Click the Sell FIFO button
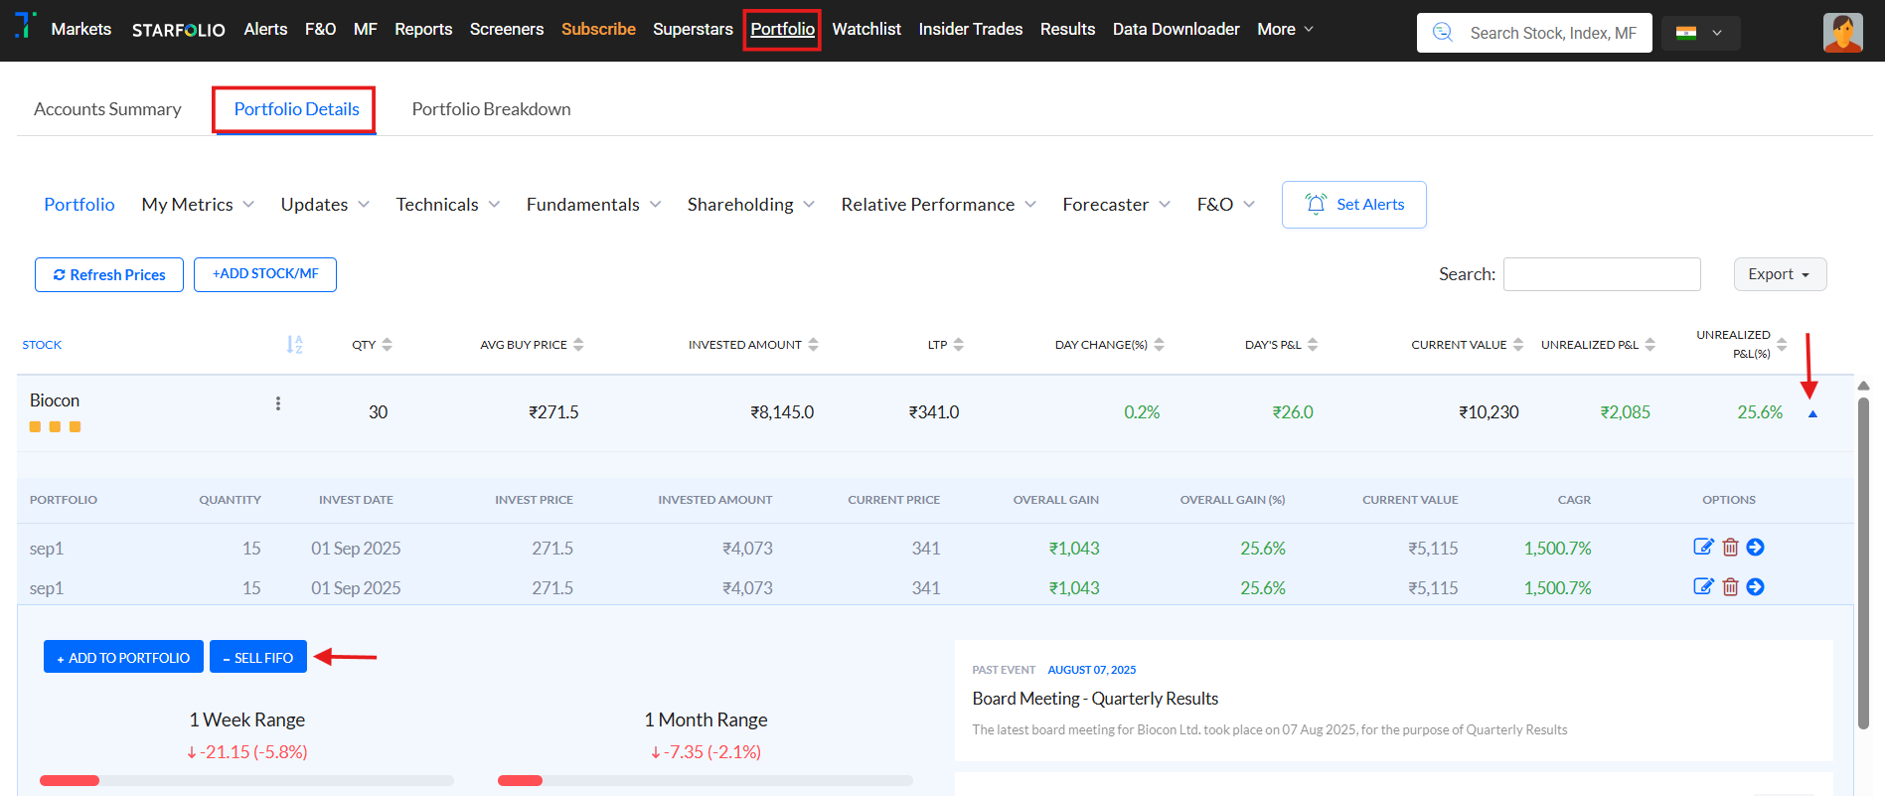 [x=258, y=657]
